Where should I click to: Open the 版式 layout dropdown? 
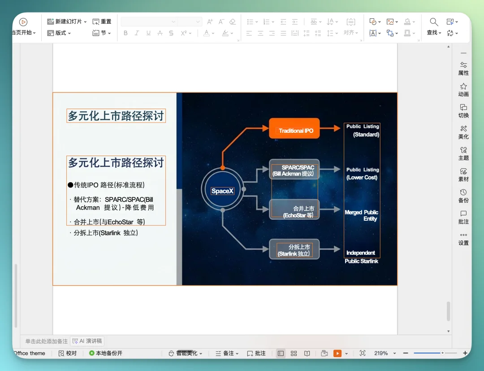point(59,33)
